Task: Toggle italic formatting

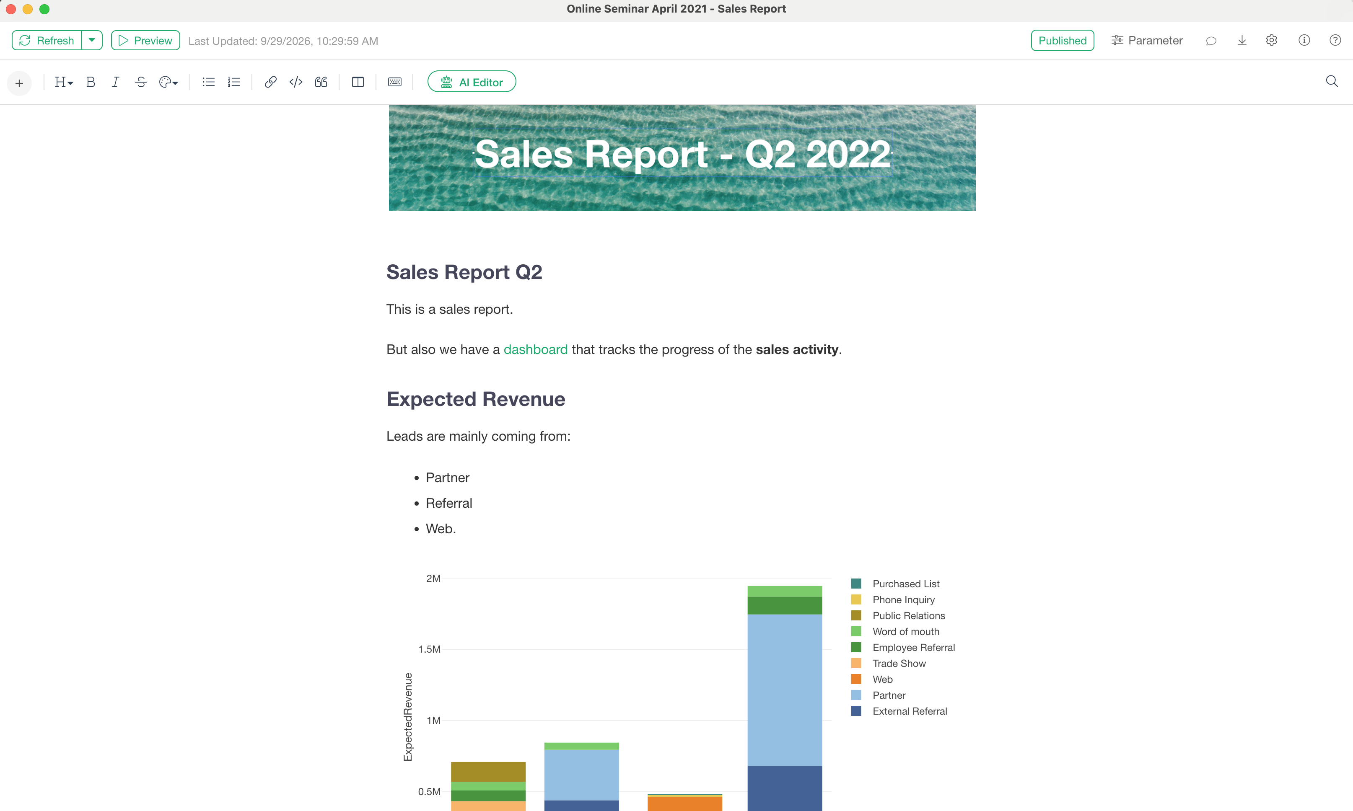Action: 115,82
